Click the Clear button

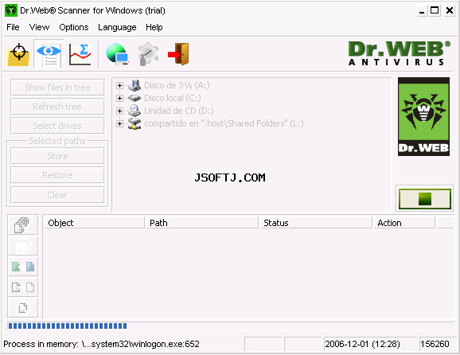coord(57,195)
